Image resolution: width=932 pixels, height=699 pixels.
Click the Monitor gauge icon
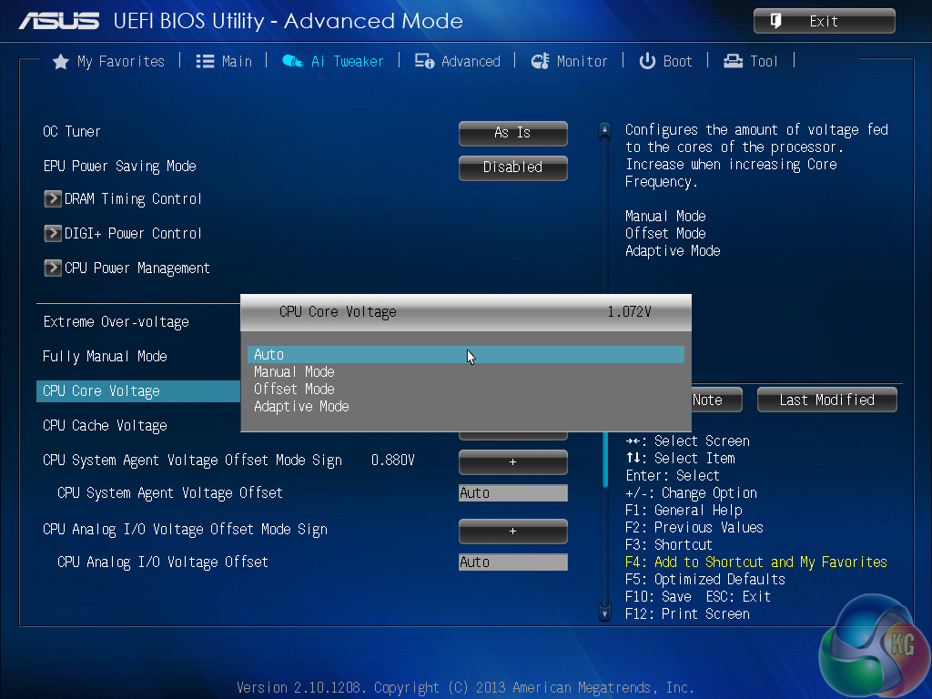541,61
